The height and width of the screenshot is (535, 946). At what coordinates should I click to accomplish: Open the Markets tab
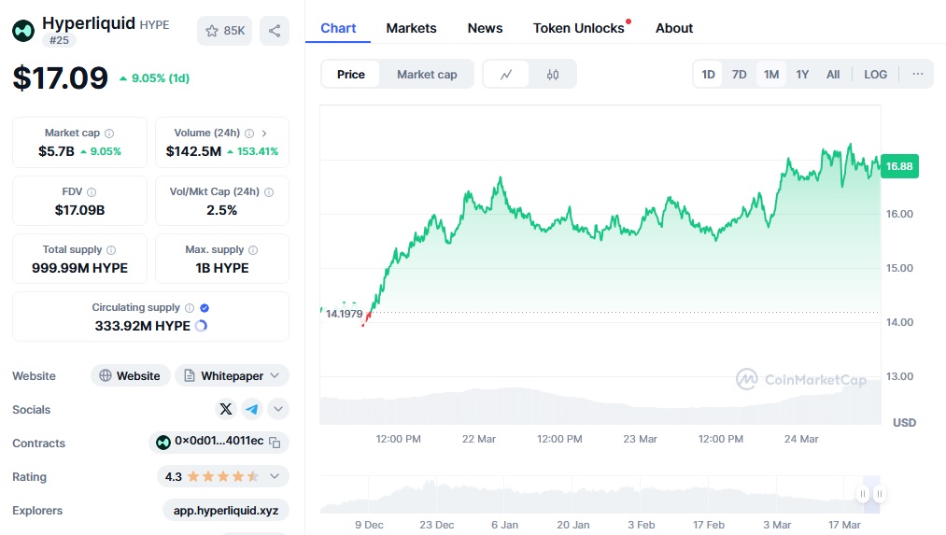[412, 28]
